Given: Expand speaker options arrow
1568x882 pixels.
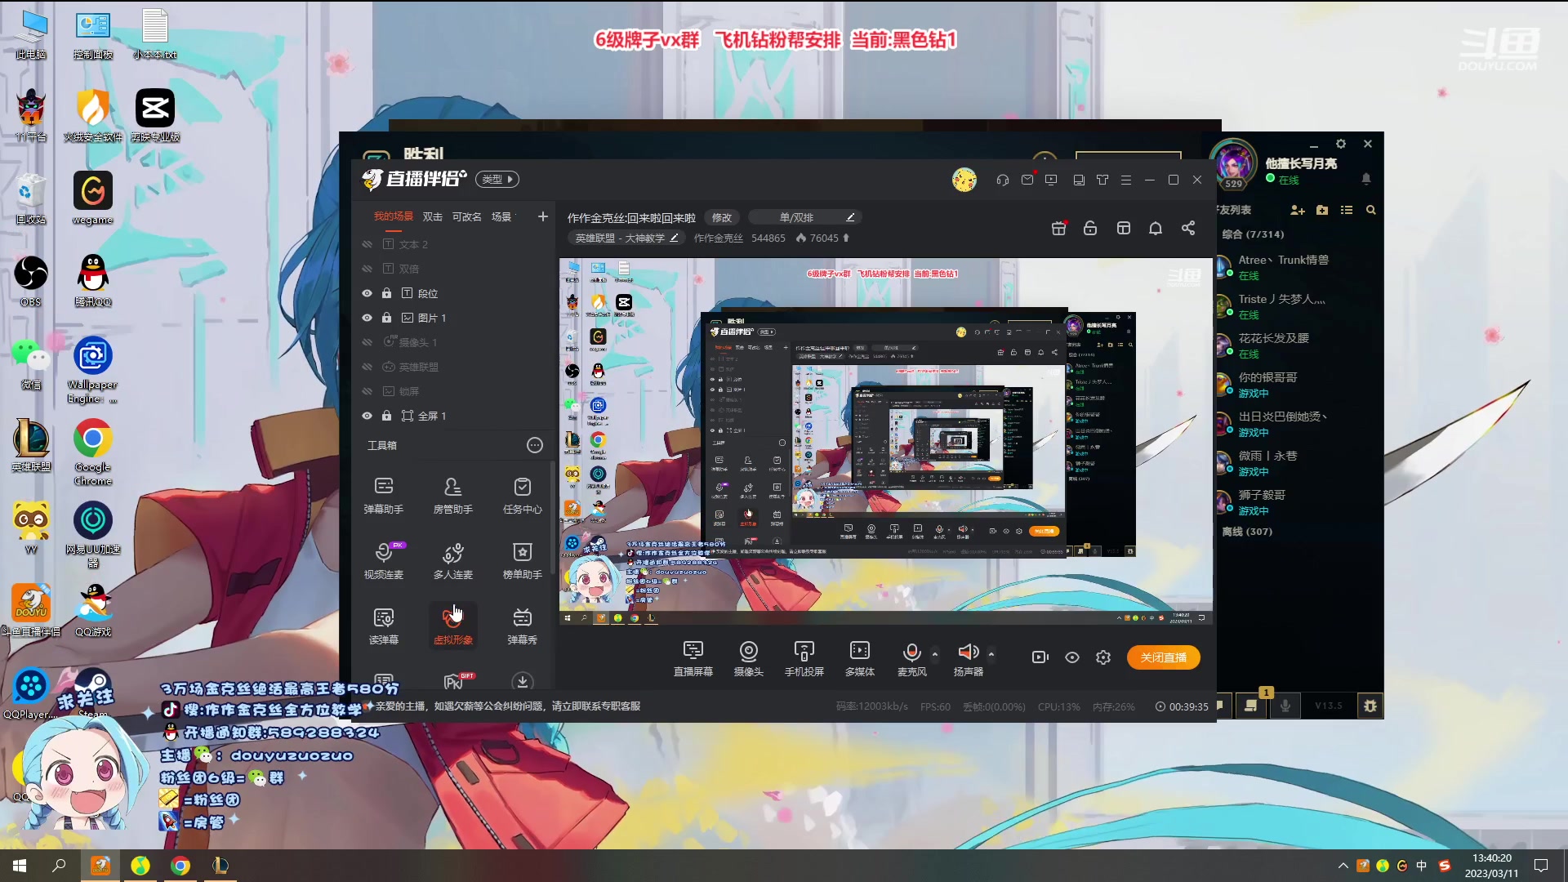Looking at the screenshot, I should [x=991, y=654].
